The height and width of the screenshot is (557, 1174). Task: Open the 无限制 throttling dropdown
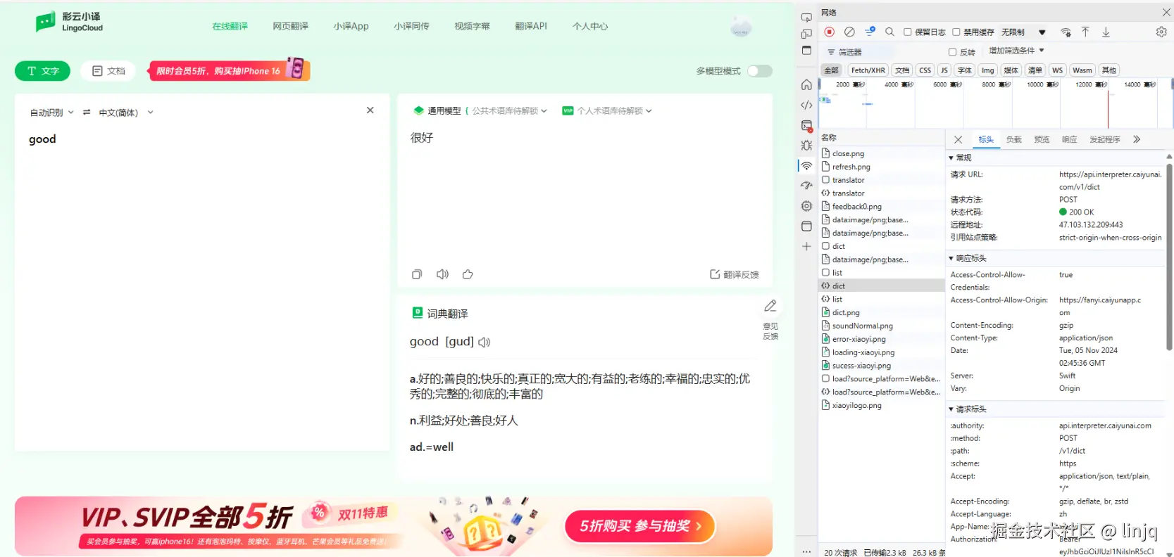tap(1023, 32)
